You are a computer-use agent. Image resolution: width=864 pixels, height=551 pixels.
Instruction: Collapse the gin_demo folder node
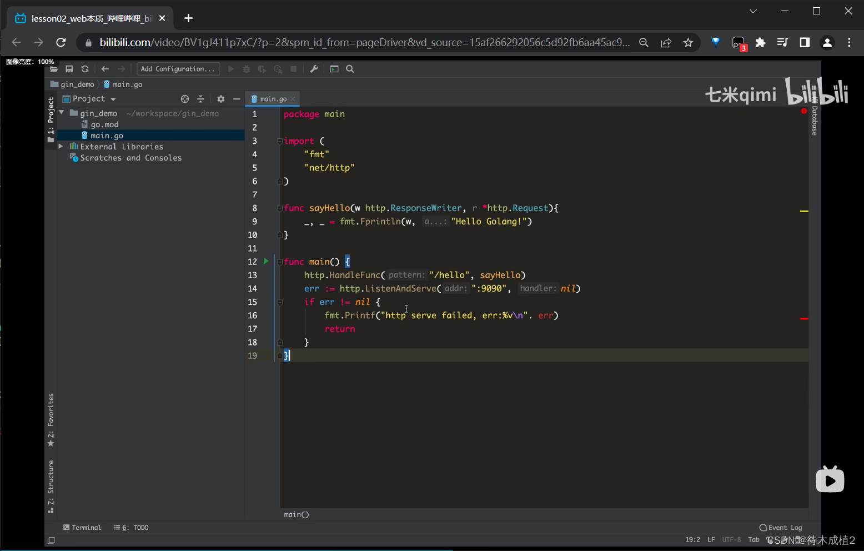click(62, 113)
